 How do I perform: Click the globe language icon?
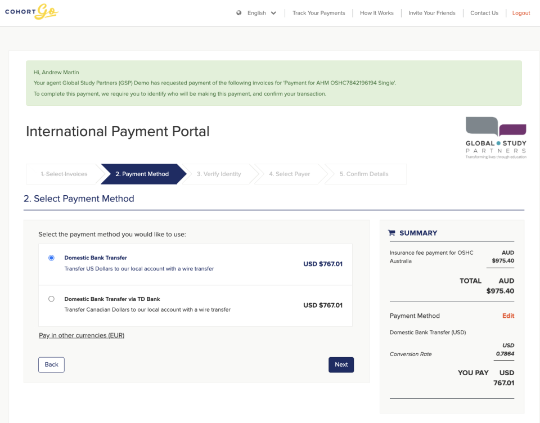tap(239, 13)
